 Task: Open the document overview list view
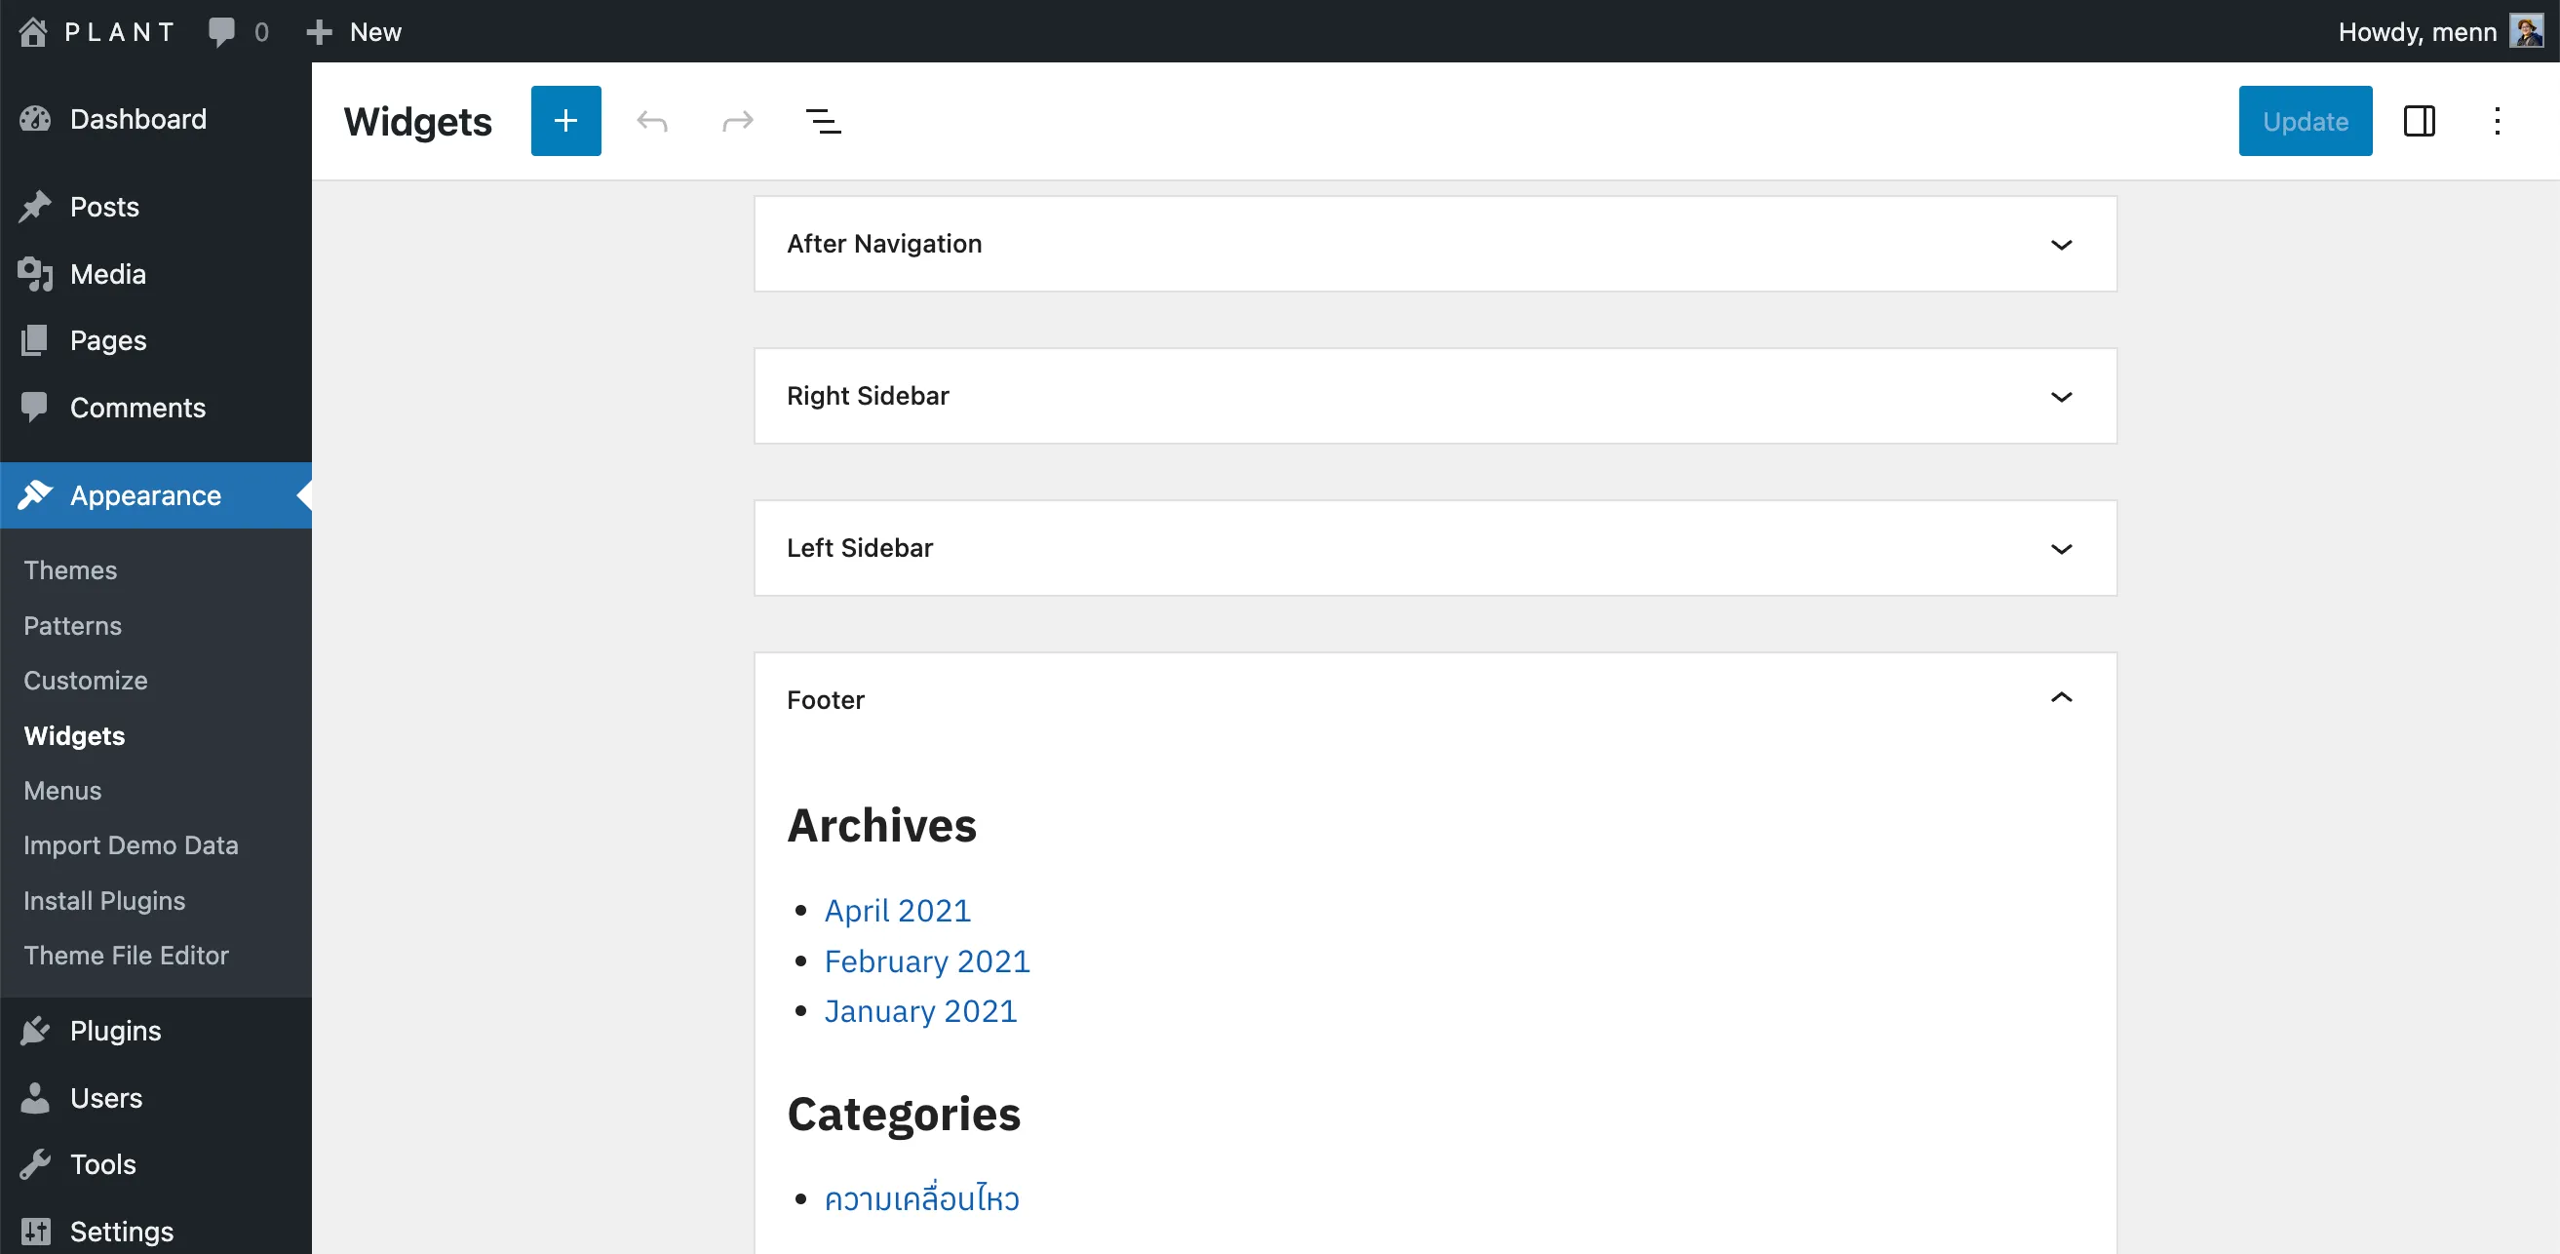[x=824, y=120]
